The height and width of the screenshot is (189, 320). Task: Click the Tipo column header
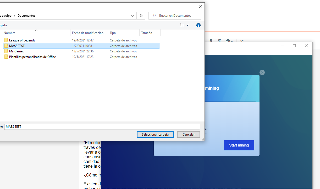click(x=113, y=33)
